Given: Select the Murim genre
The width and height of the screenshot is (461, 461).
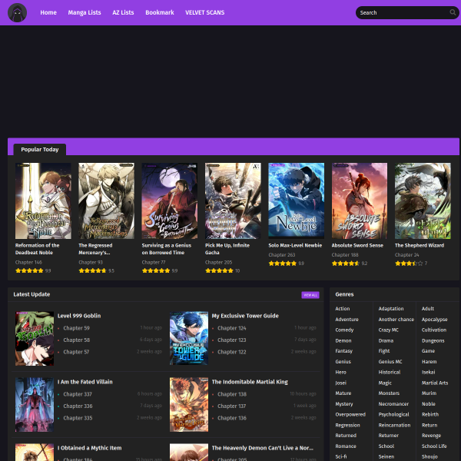Looking at the screenshot, I should pos(429,393).
